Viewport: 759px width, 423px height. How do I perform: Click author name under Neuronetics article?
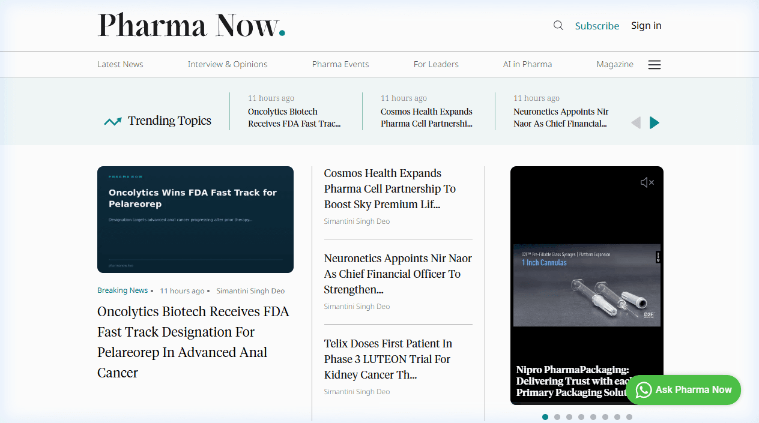(x=357, y=307)
